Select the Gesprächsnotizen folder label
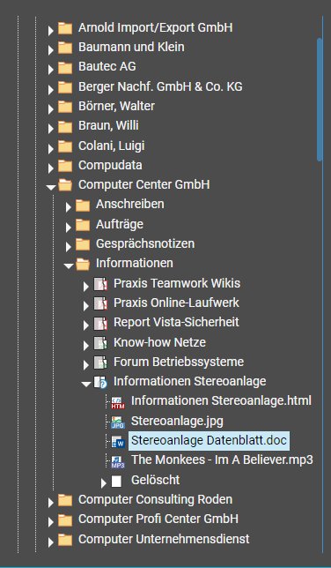Screen dimensions: 331x568 tap(145, 244)
